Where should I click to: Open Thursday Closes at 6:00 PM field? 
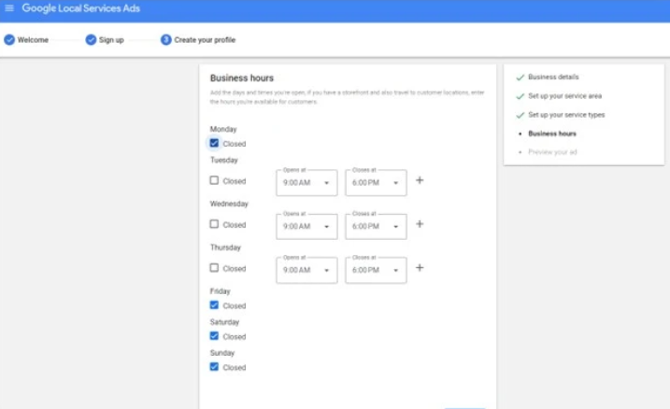click(x=376, y=270)
